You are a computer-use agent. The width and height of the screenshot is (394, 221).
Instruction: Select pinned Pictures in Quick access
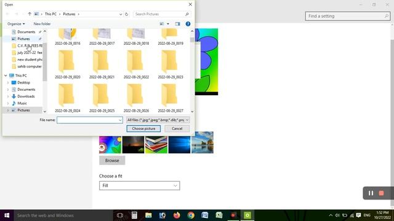point(23,39)
